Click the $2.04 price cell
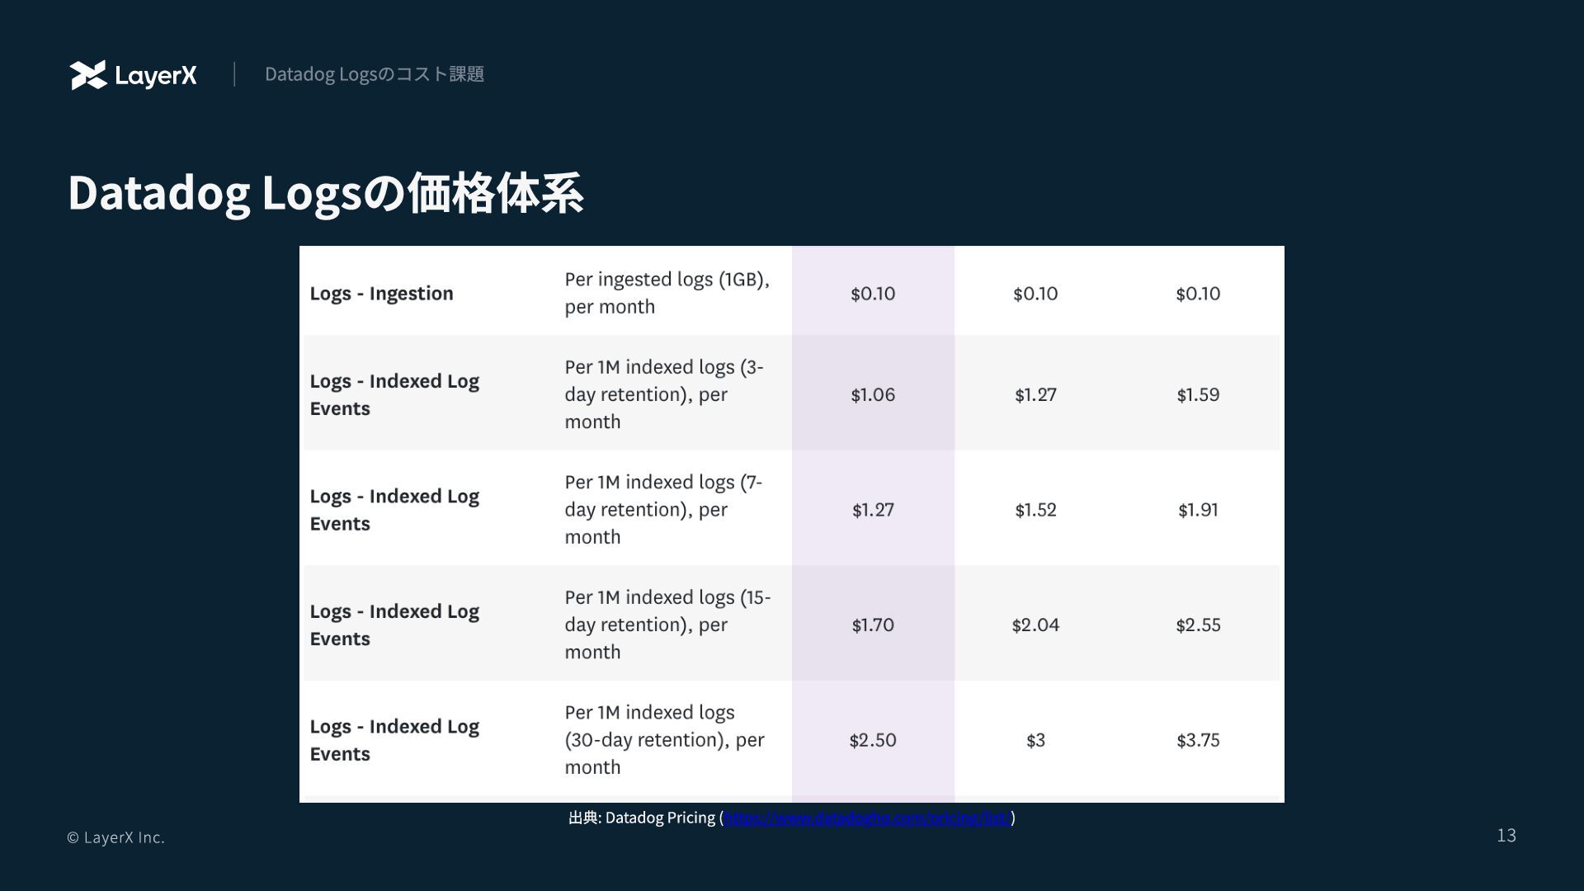1584x891 pixels. click(x=1035, y=625)
